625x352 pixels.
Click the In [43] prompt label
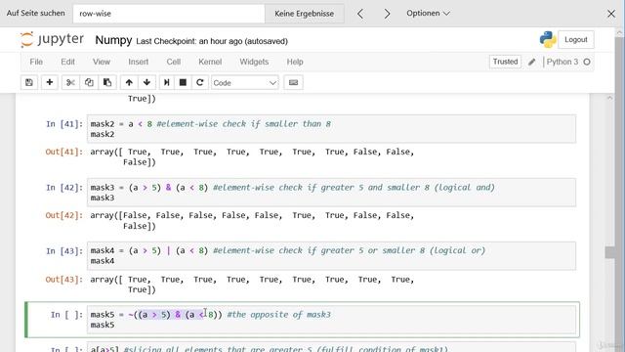click(x=64, y=251)
